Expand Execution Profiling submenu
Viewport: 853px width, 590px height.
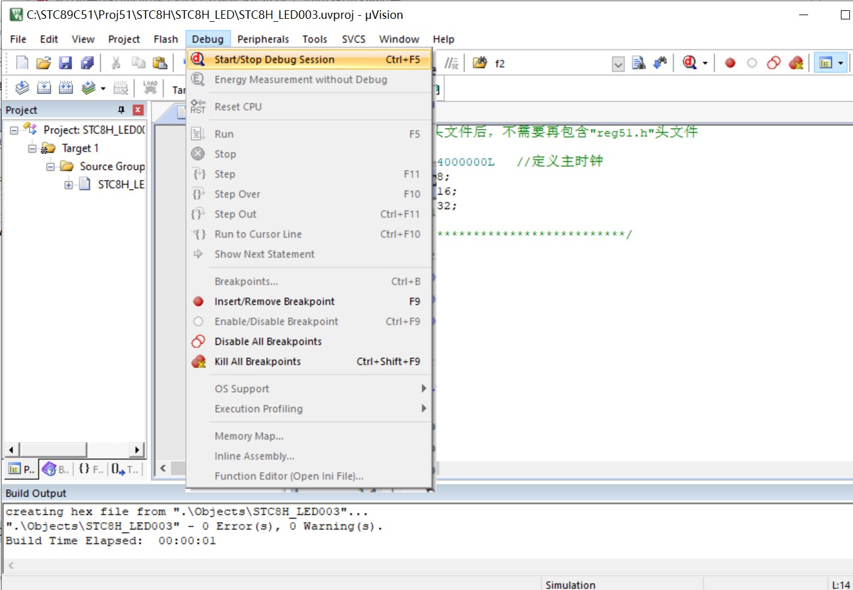[x=309, y=409]
